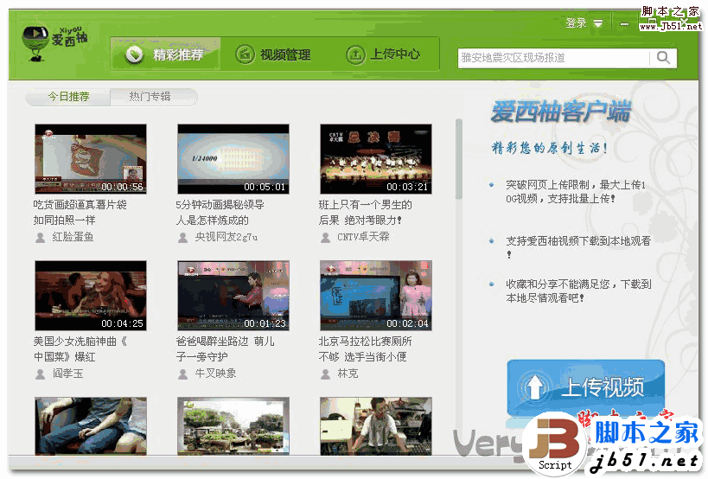708x479 pixels.
Task: Click uploader name 央视网友2g7u
Action: coord(226,237)
